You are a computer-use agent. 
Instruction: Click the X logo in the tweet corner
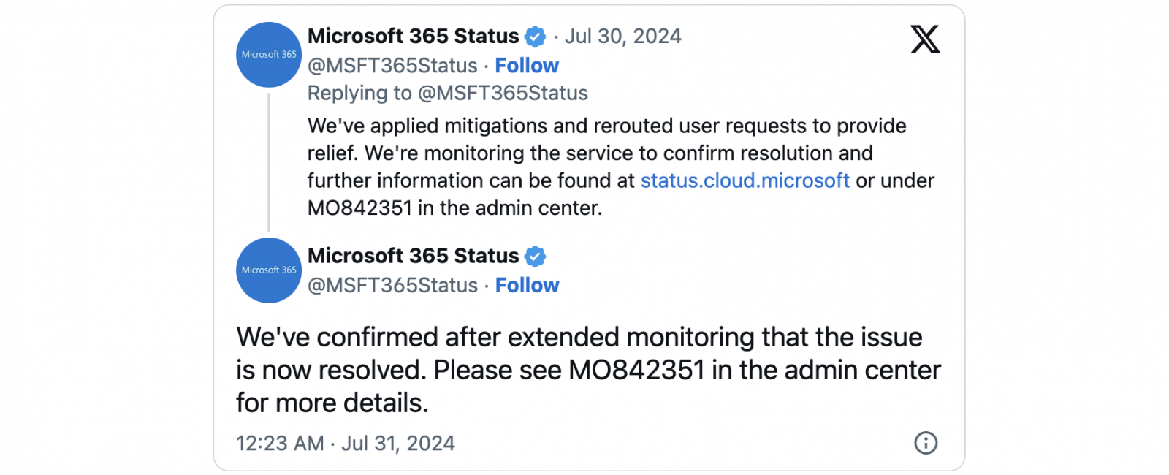[x=925, y=39]
